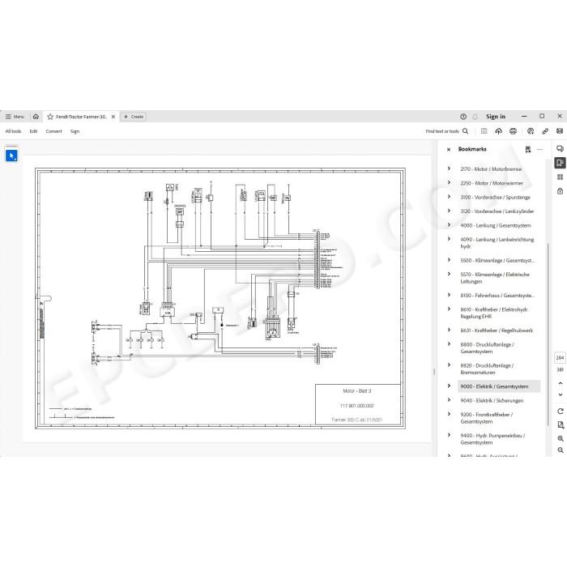Click the expand current bookmark icon

528,149
